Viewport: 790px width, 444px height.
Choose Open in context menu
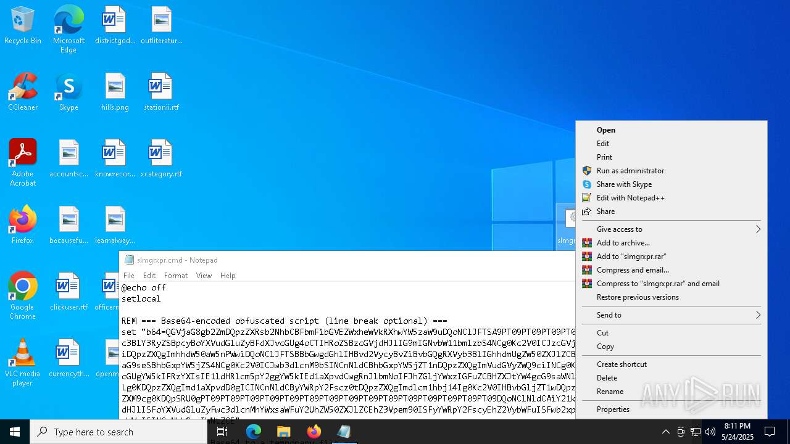[671, 130]
